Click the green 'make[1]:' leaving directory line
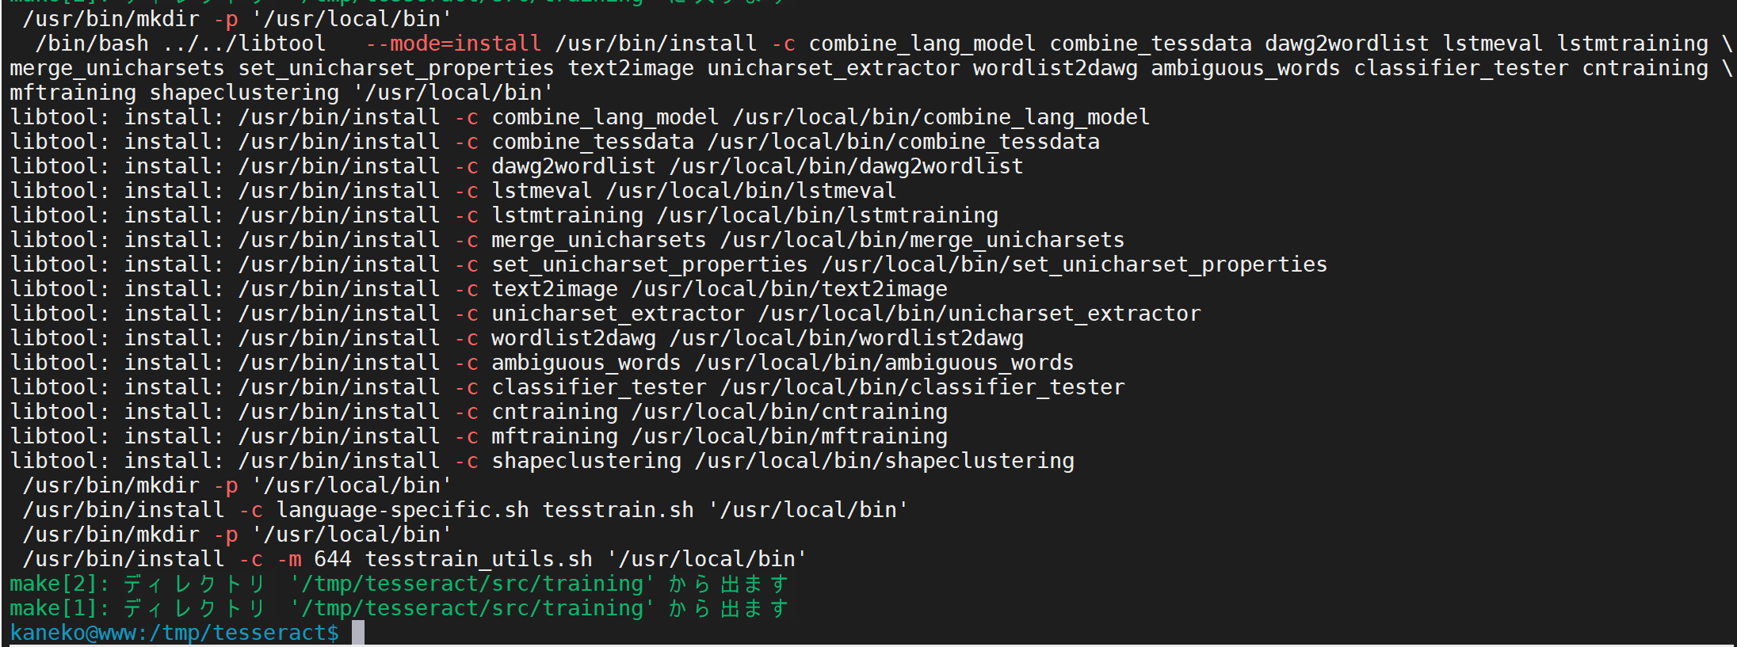Image resolution: width=1737 pixels, height=647 pixels. 399,608
